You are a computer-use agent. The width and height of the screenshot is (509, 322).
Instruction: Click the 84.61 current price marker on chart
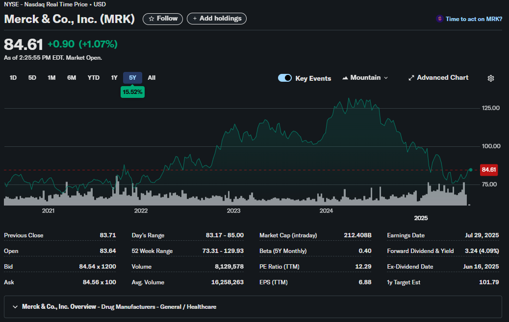click(x=488, y=170)
